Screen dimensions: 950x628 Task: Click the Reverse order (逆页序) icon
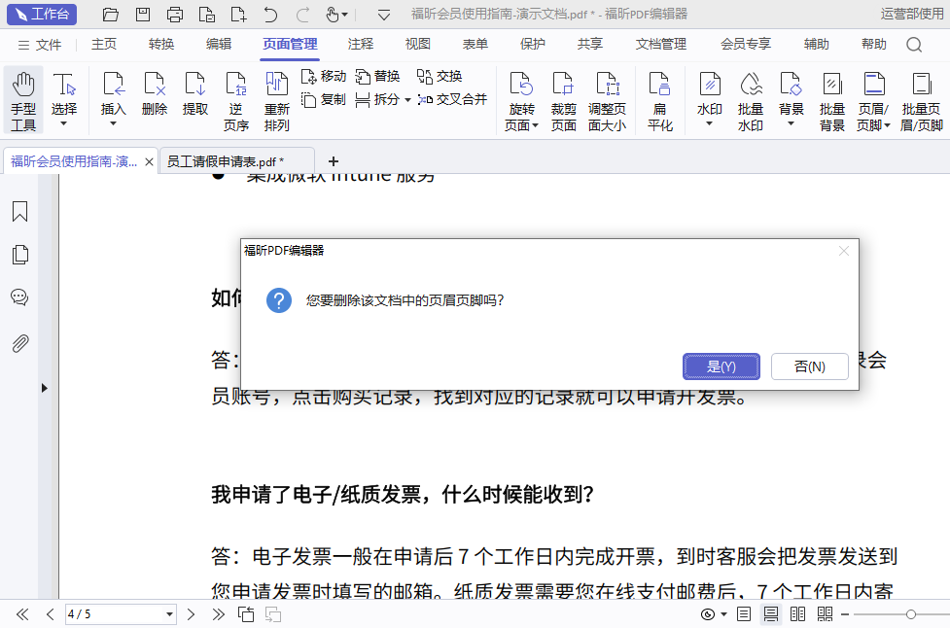(x=236, y=100)
